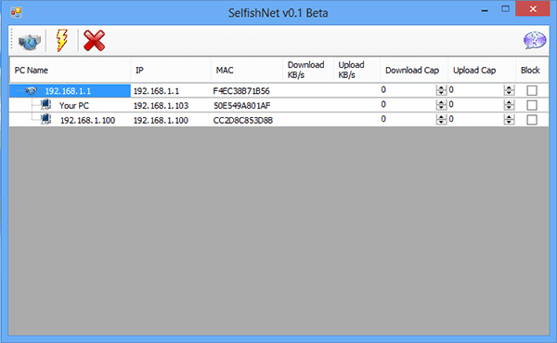Click the network discovery globe icon

click(29, 41)
